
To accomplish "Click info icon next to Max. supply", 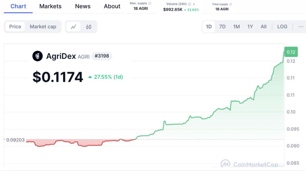I will click(150, 4).
